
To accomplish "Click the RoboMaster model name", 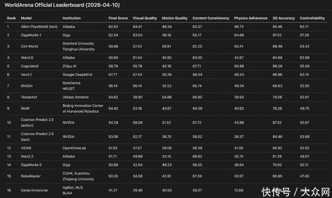I will pos(31,176).
